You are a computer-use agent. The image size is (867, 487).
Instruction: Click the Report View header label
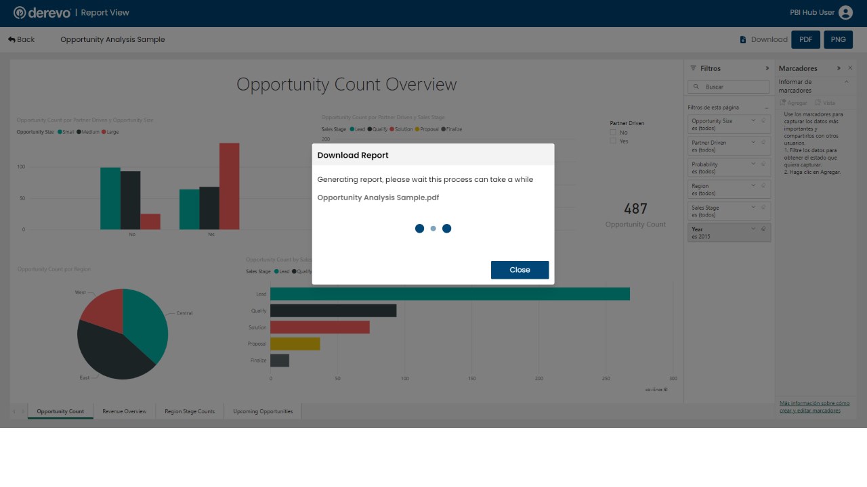105,12
